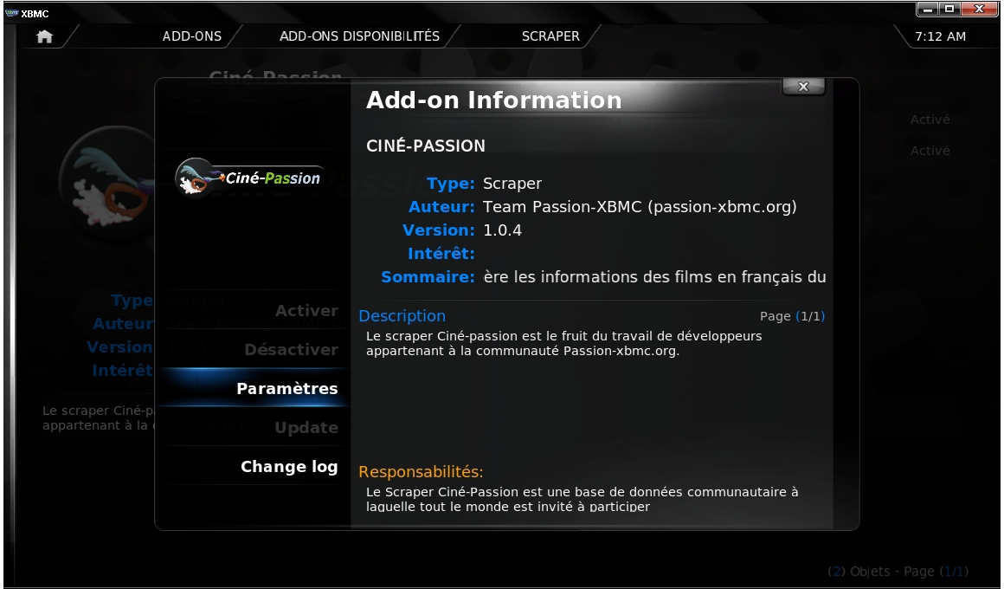Click the XBMC title bar icon

(x=11, y=13)
